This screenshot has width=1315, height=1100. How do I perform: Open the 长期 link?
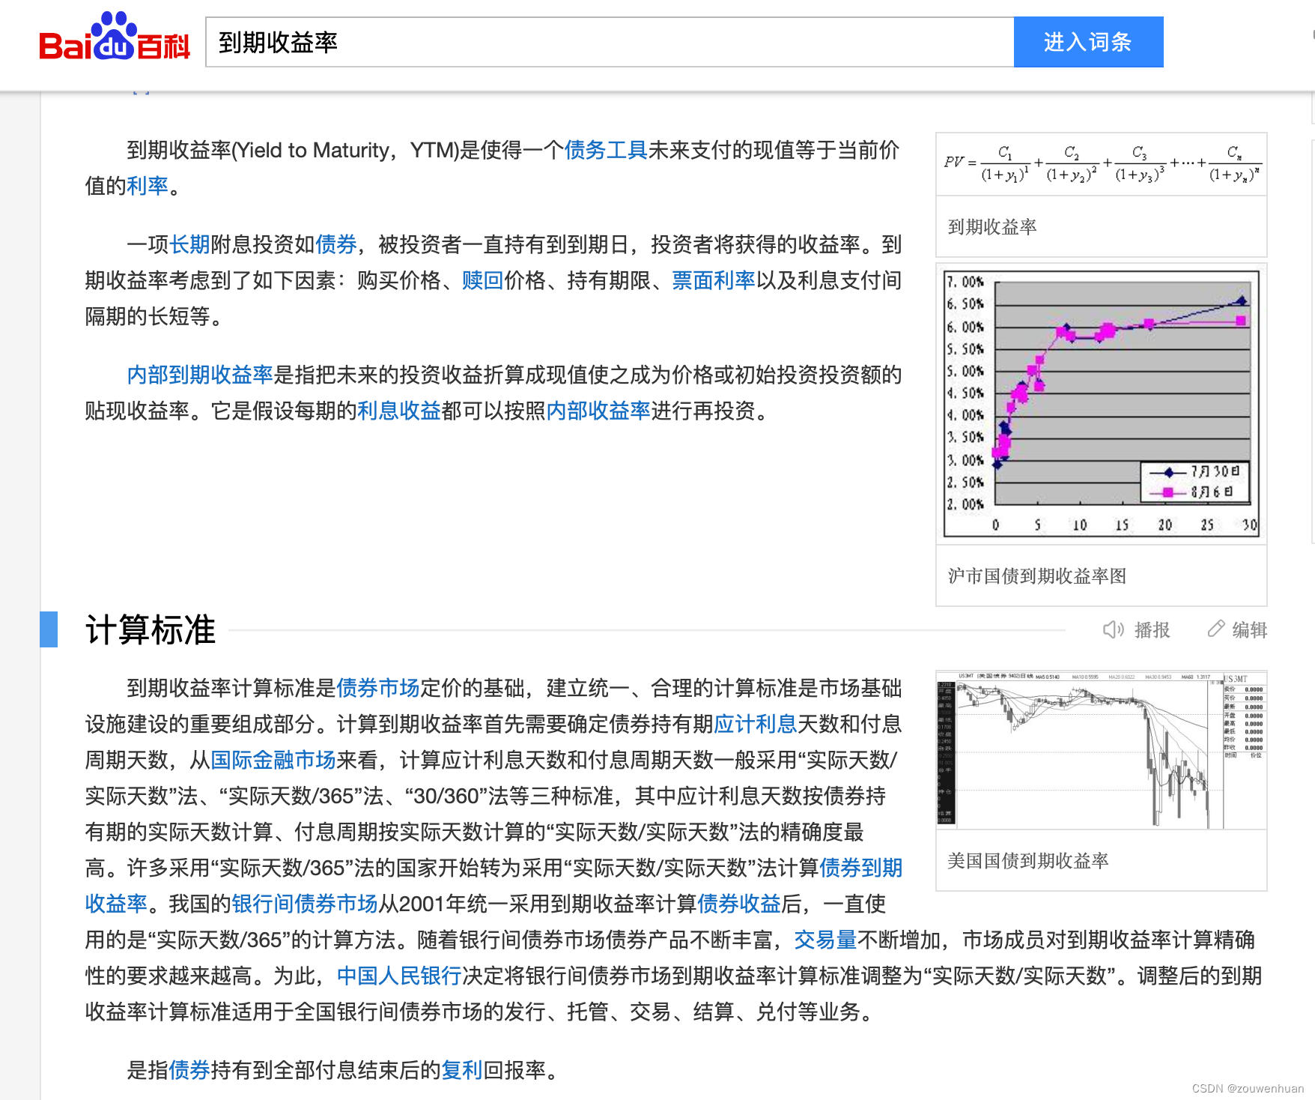189,244
